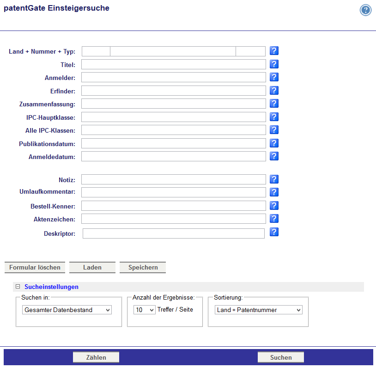Focus the Land country code field

tap(96, 51)
